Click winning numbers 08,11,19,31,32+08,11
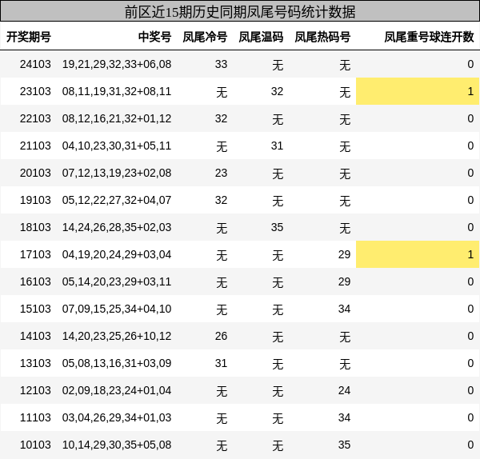The height and width of the screenshot is (459, 480). click(x=117, y=91)
